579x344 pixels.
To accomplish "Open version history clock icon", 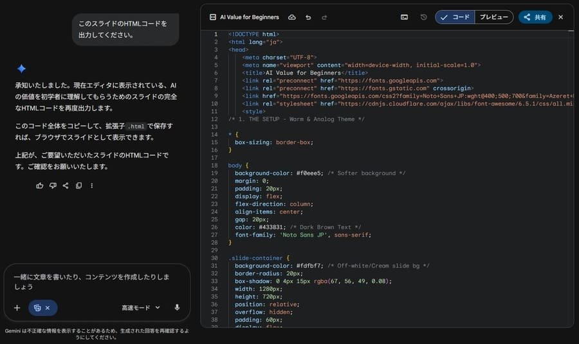I will 423,17.
